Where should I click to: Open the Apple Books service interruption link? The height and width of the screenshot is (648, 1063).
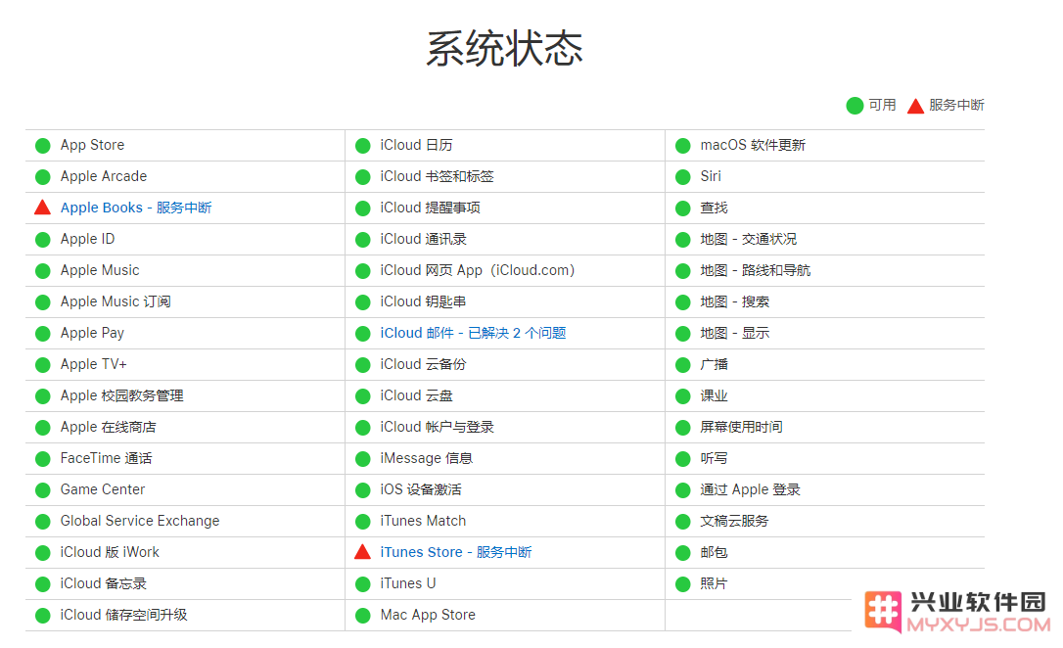(136, 208)
